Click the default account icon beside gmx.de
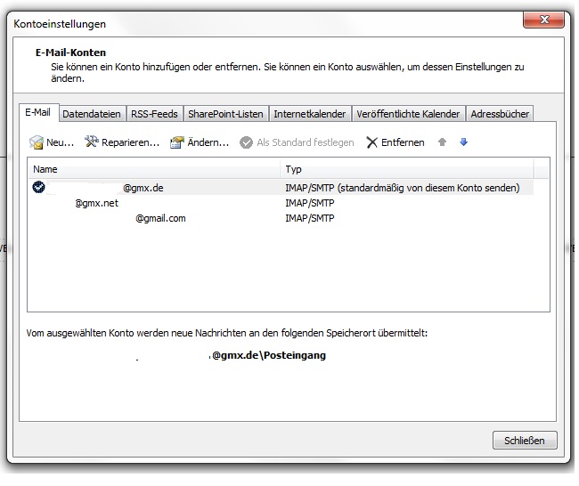This screenshot has height=486, width=579. click(x=39, y=187)
